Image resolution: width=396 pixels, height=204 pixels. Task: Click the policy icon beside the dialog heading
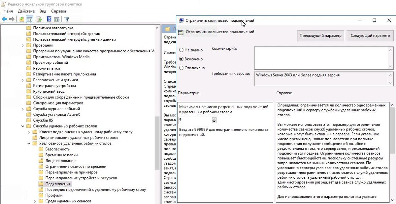point(181,32)
